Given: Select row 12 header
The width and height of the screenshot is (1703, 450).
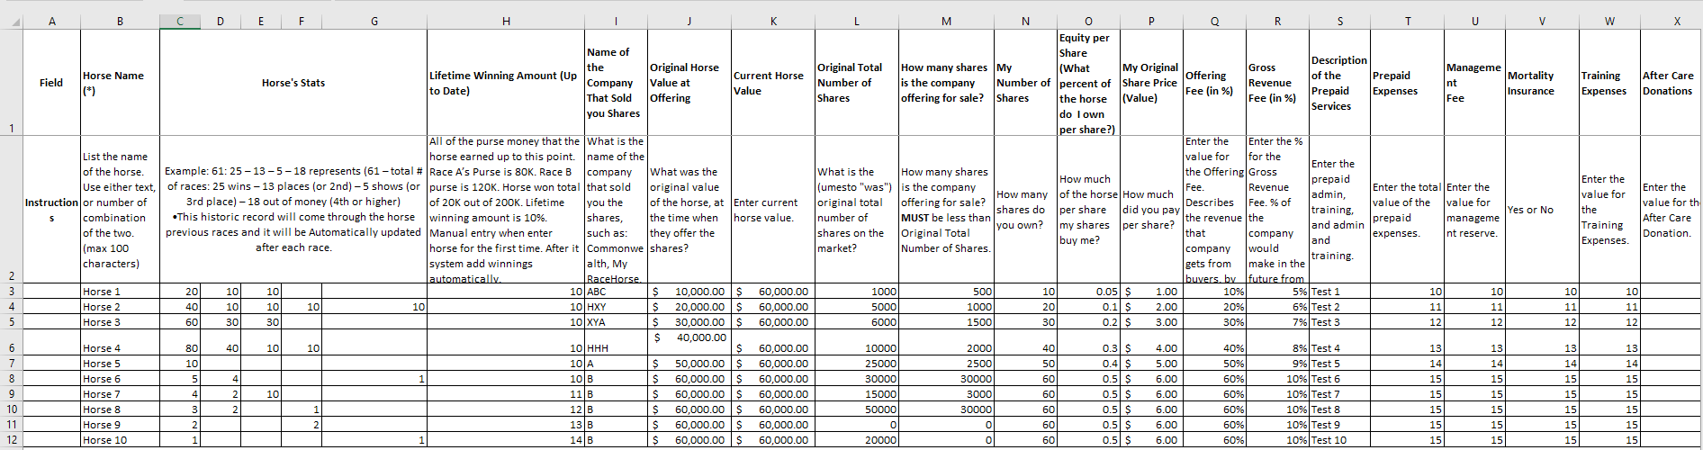Looking at the screenshot, I should tap(11, 440).
